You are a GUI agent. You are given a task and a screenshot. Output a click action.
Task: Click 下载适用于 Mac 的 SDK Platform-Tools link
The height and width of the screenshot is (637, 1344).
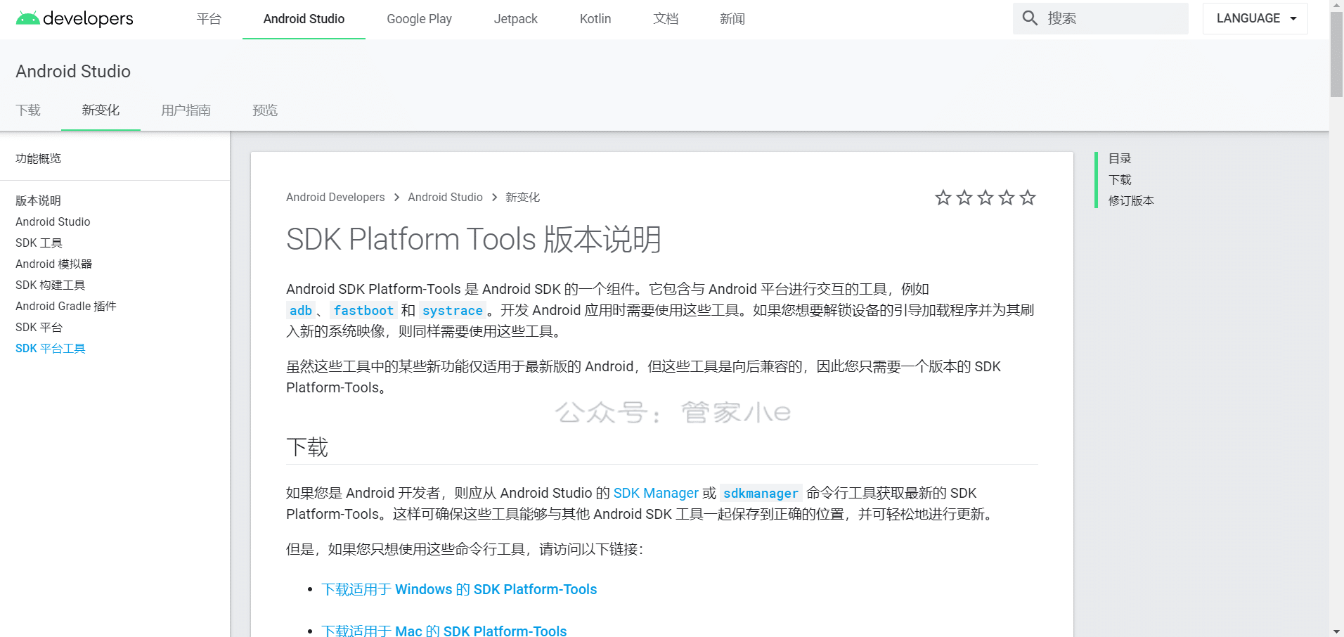444,631
